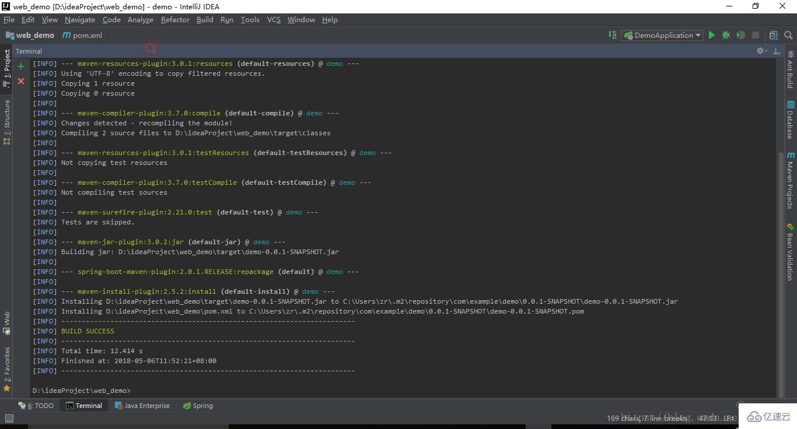Viewport: 797px width, 429px height.
Task: Click the web_demo breadcrumb
Action: point(30,35)
